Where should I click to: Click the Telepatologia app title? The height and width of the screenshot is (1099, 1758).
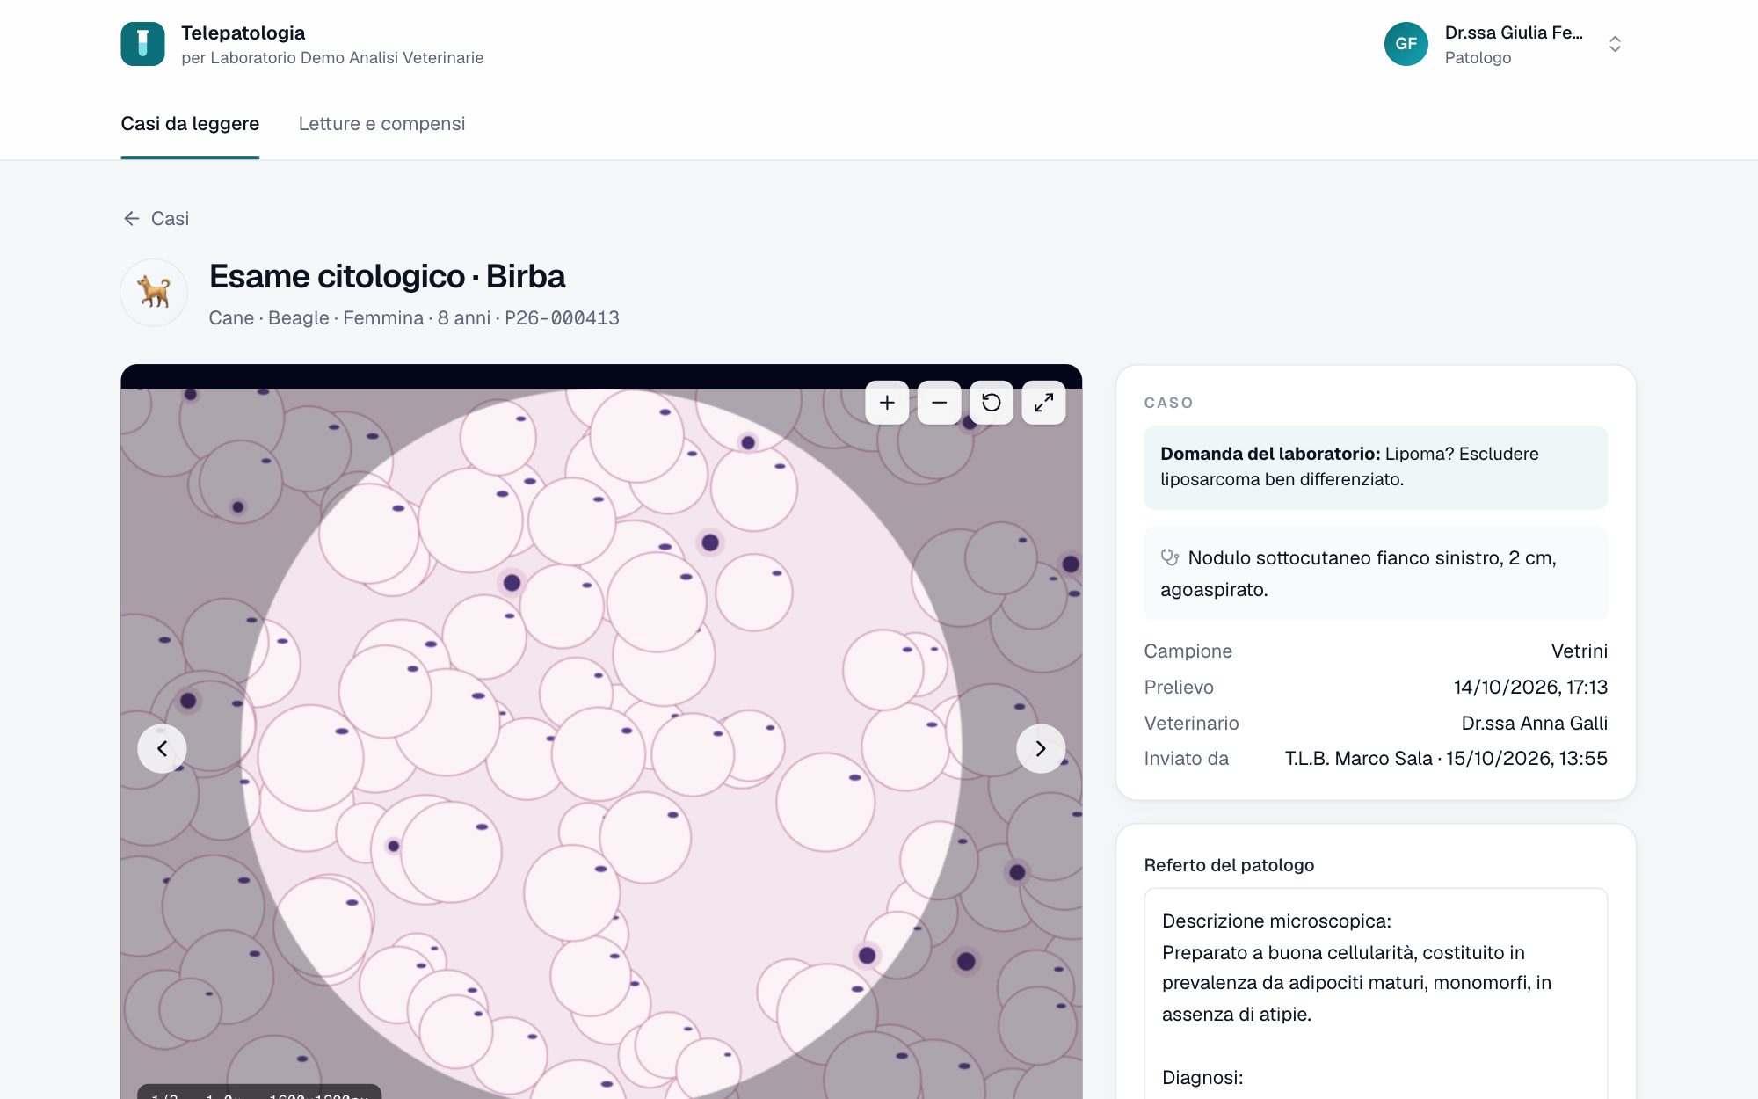pyautogui.click(x=243, y=33)
